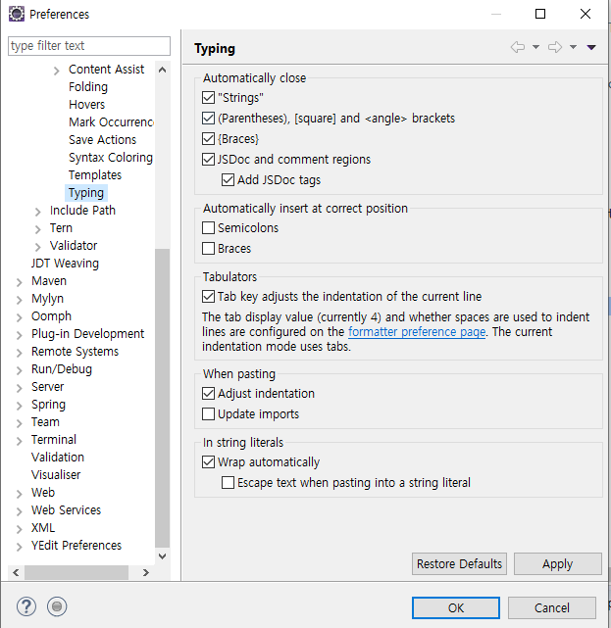
Task: Expand the Maven preferences node
Action: tap(20, 282)
